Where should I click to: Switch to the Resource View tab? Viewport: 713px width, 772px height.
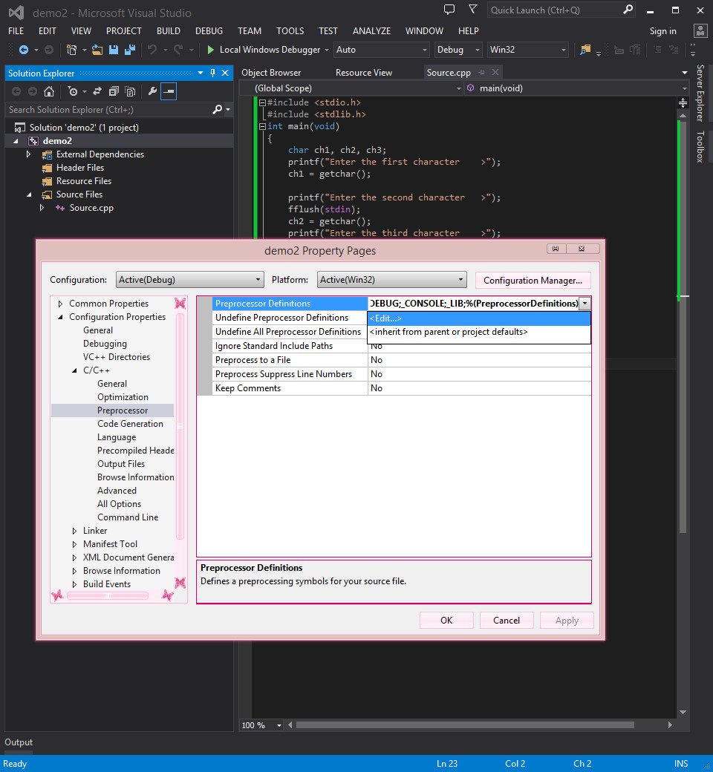tap(363, 72)
